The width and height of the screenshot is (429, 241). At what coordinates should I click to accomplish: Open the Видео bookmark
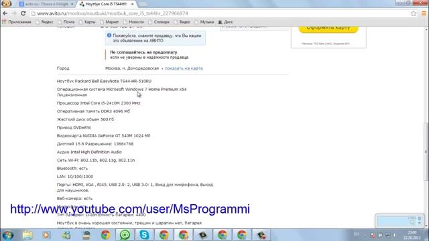182,22
